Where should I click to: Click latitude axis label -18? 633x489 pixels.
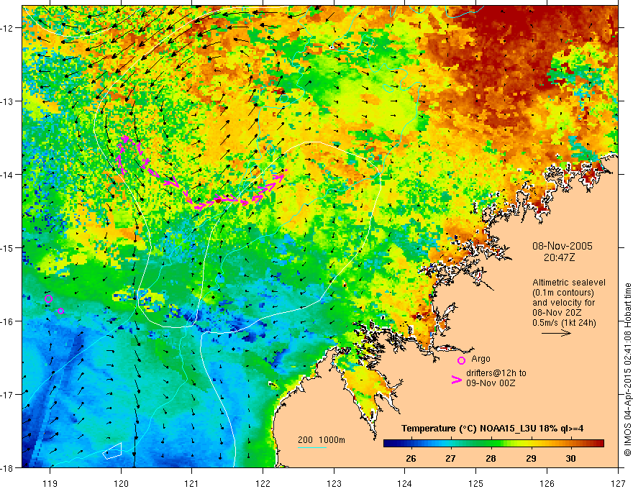(7, 467)
